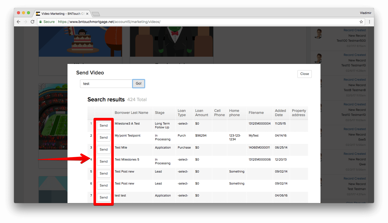Select the Video Marketing browser tab
The width and height of the screenshot is (388, 223).
point(60,14)
